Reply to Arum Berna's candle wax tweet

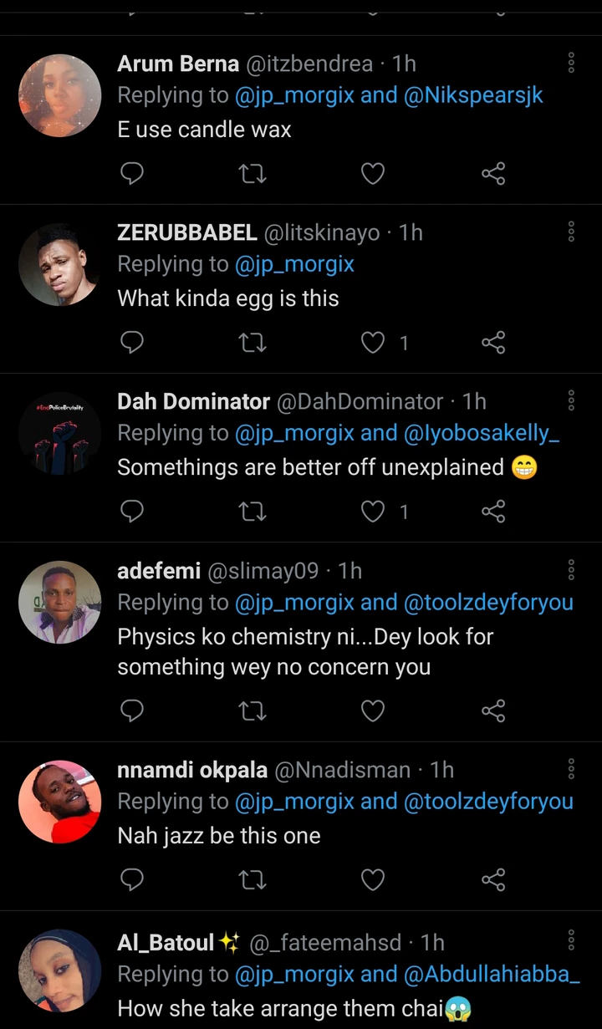pyautogui.click(x=132, y=173)
